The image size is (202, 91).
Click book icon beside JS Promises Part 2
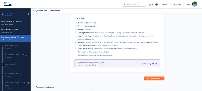click(21, 74)
